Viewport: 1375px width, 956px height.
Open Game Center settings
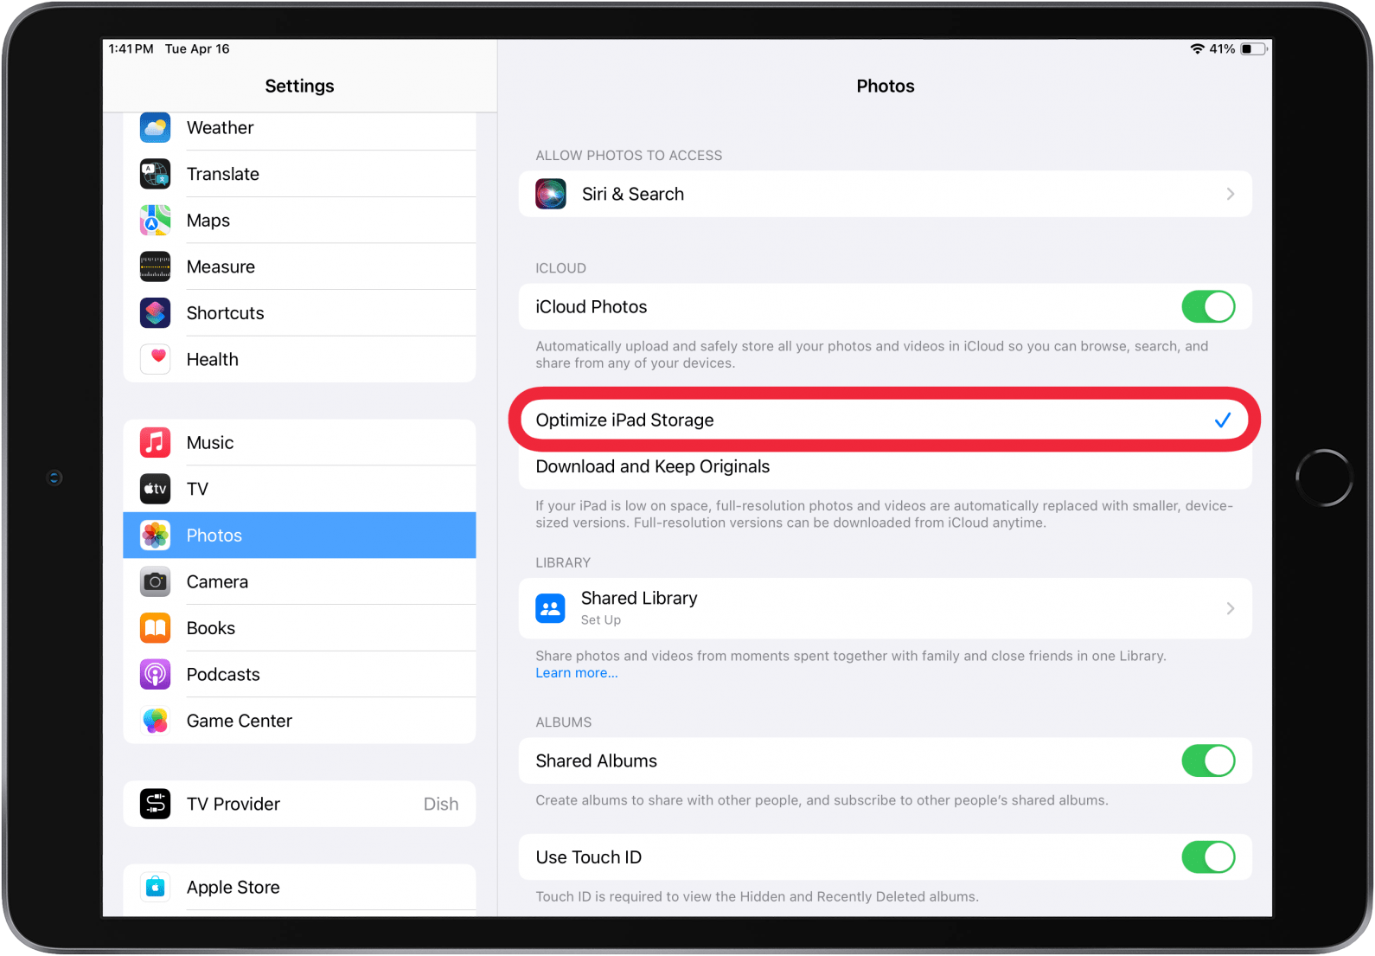point(299,721)
